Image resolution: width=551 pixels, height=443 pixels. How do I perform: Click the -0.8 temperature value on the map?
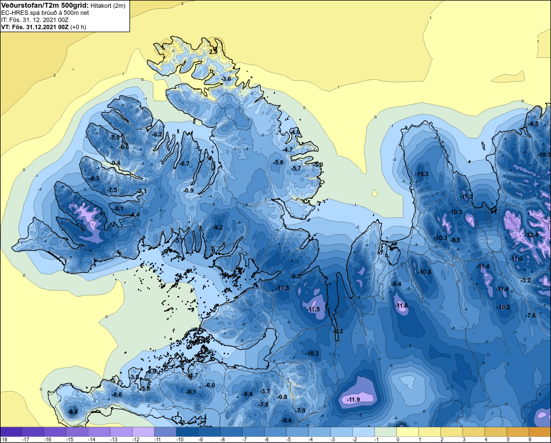[x=282, y=397]
